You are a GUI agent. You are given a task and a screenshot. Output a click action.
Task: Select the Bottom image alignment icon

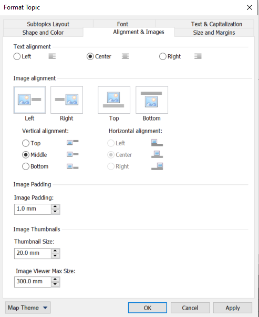(152, 100)
